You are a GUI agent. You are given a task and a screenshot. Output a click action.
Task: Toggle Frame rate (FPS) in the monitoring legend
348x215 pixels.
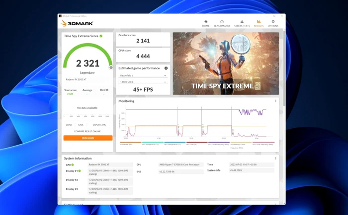(x=130, y=143)
